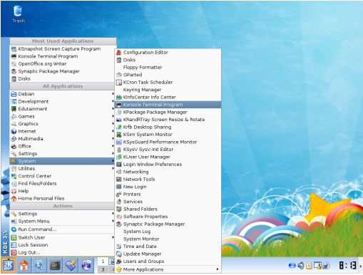Screen dimensions: 363x275
Task: Click the speaker volume tray icon
Action: [301, 266]
